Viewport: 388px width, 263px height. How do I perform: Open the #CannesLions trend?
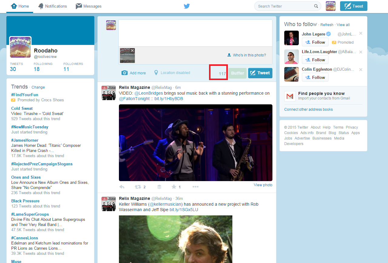coord(25,238)
